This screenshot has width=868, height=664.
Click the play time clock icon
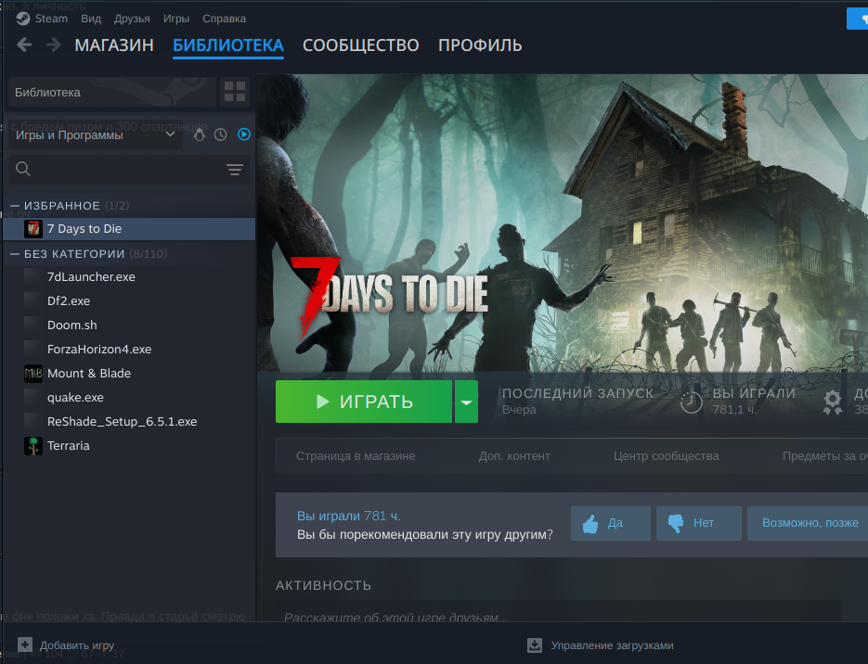tap(691, 402)
